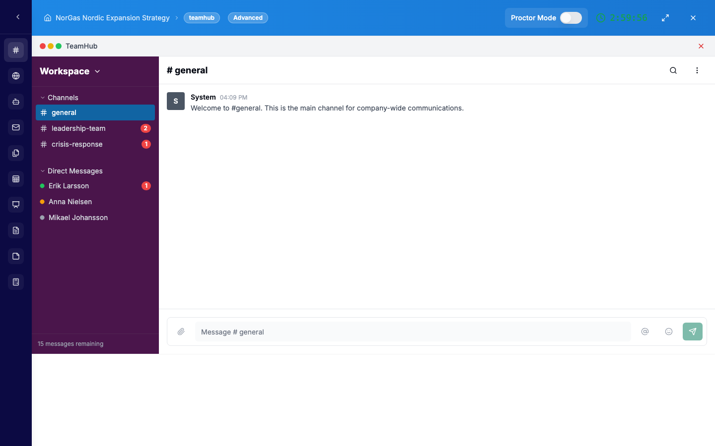This screenshot has width=715, height=446.
Task: Open the emoji picker smiley icon
Action: 669,332
